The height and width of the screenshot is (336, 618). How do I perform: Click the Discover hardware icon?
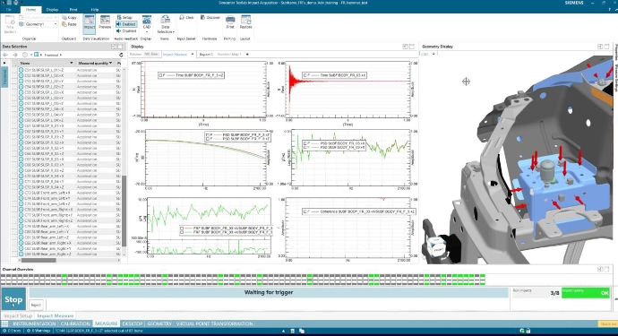210,17
